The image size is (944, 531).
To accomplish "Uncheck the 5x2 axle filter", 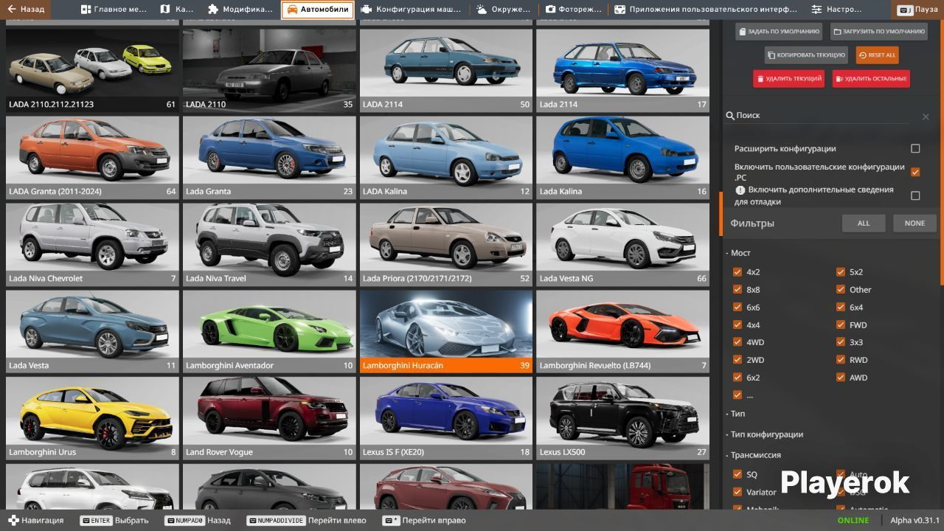I will tap(841, 272).
